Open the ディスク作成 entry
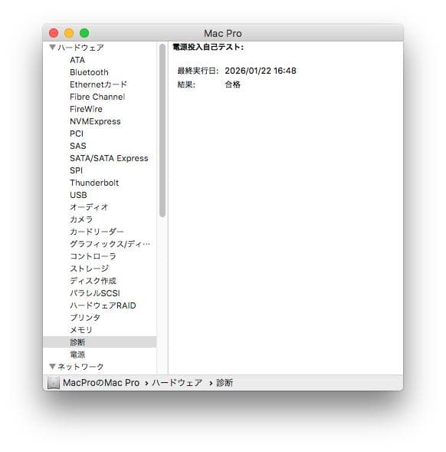Image resolution: width=446 pixels, height=452 pixels. (x=93, y=281)
